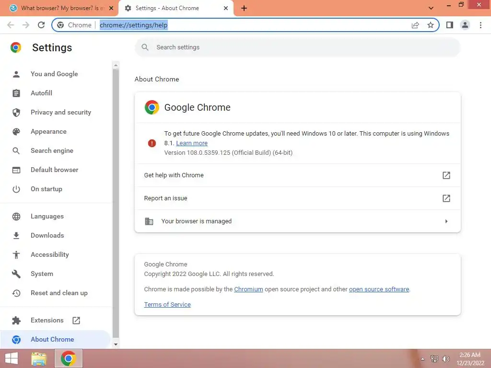The width and height of the screenshot is (491, 368).
Task: Open Default browser settings
Action: 55,170
